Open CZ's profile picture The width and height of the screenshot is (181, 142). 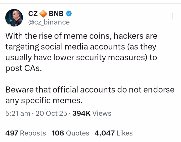(14, 18)
